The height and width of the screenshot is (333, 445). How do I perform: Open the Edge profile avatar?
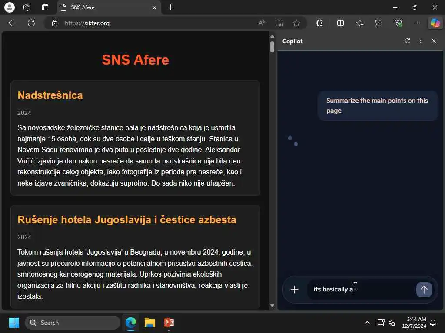(10, 7)
